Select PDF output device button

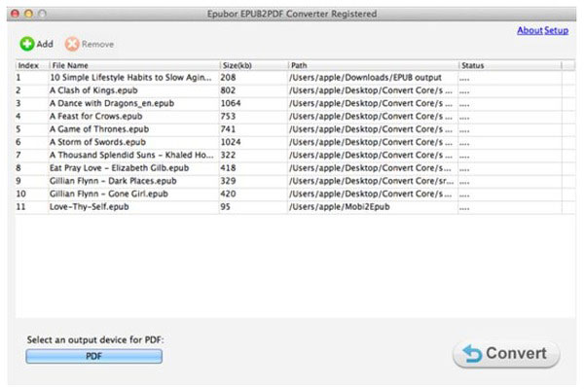point(93,356)
